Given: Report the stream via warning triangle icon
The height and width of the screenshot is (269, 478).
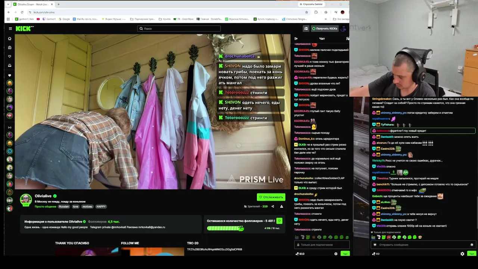Looking at the screenshot, I should (282, 206).
